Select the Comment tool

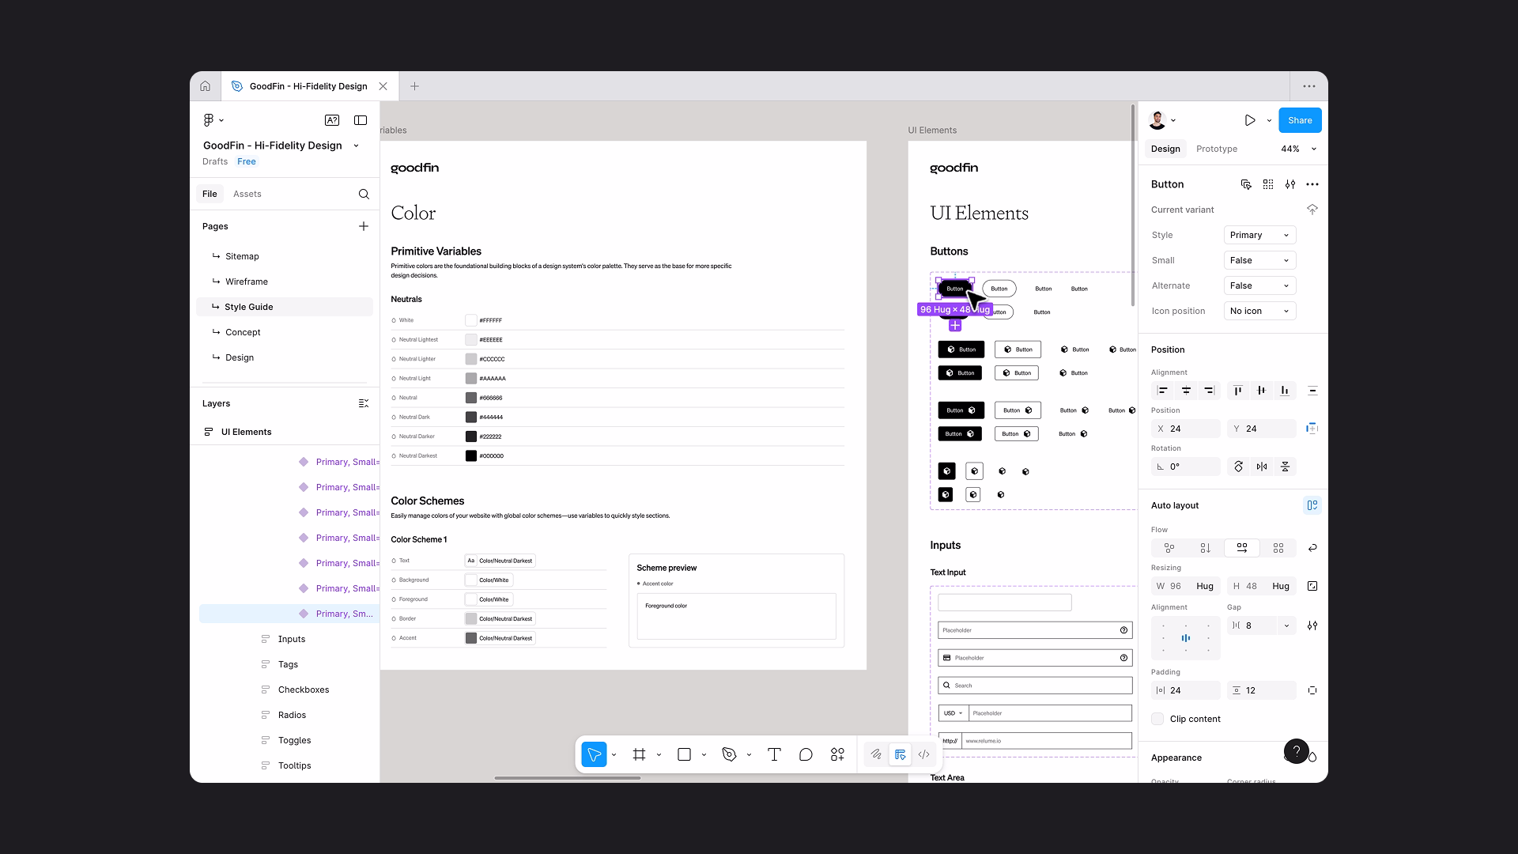point(806,755)
